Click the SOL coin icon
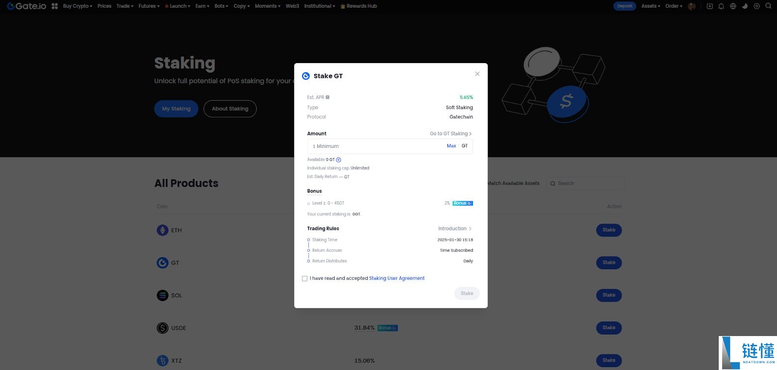Viewport: 777px width, 370px height. 163,295
